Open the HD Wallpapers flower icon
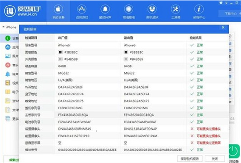This screenshot has height=163, width=241. pos(129,9)
